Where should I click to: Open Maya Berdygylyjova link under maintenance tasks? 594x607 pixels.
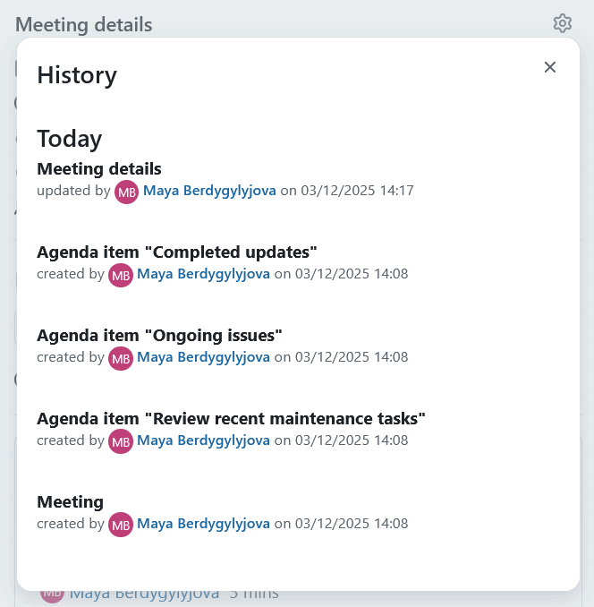click(203, 440)
